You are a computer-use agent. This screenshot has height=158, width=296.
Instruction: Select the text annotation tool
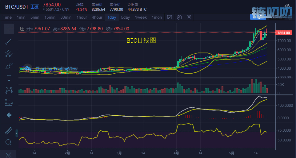tap(9, 78)
